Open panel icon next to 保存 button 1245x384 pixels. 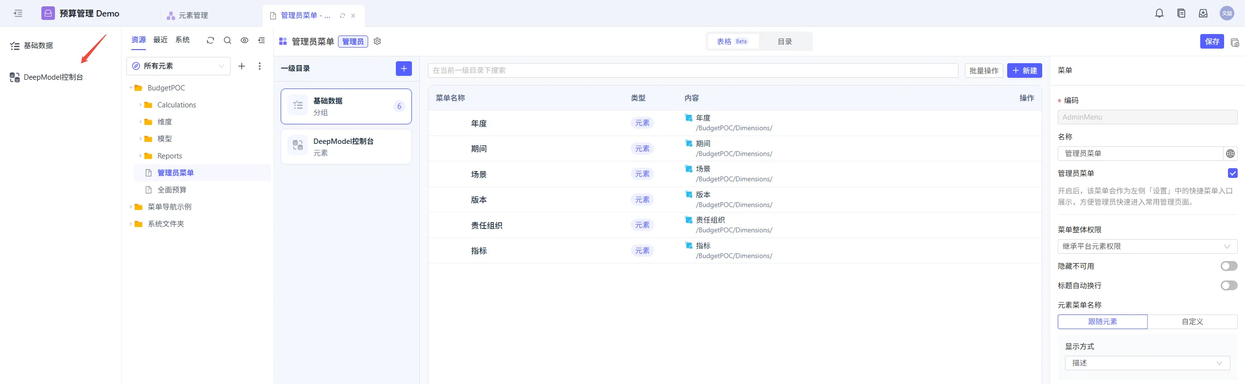tap(1235, 42)
